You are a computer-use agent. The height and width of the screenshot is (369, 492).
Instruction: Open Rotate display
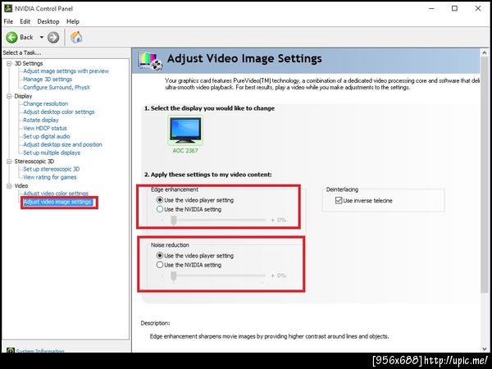[41, 121]
